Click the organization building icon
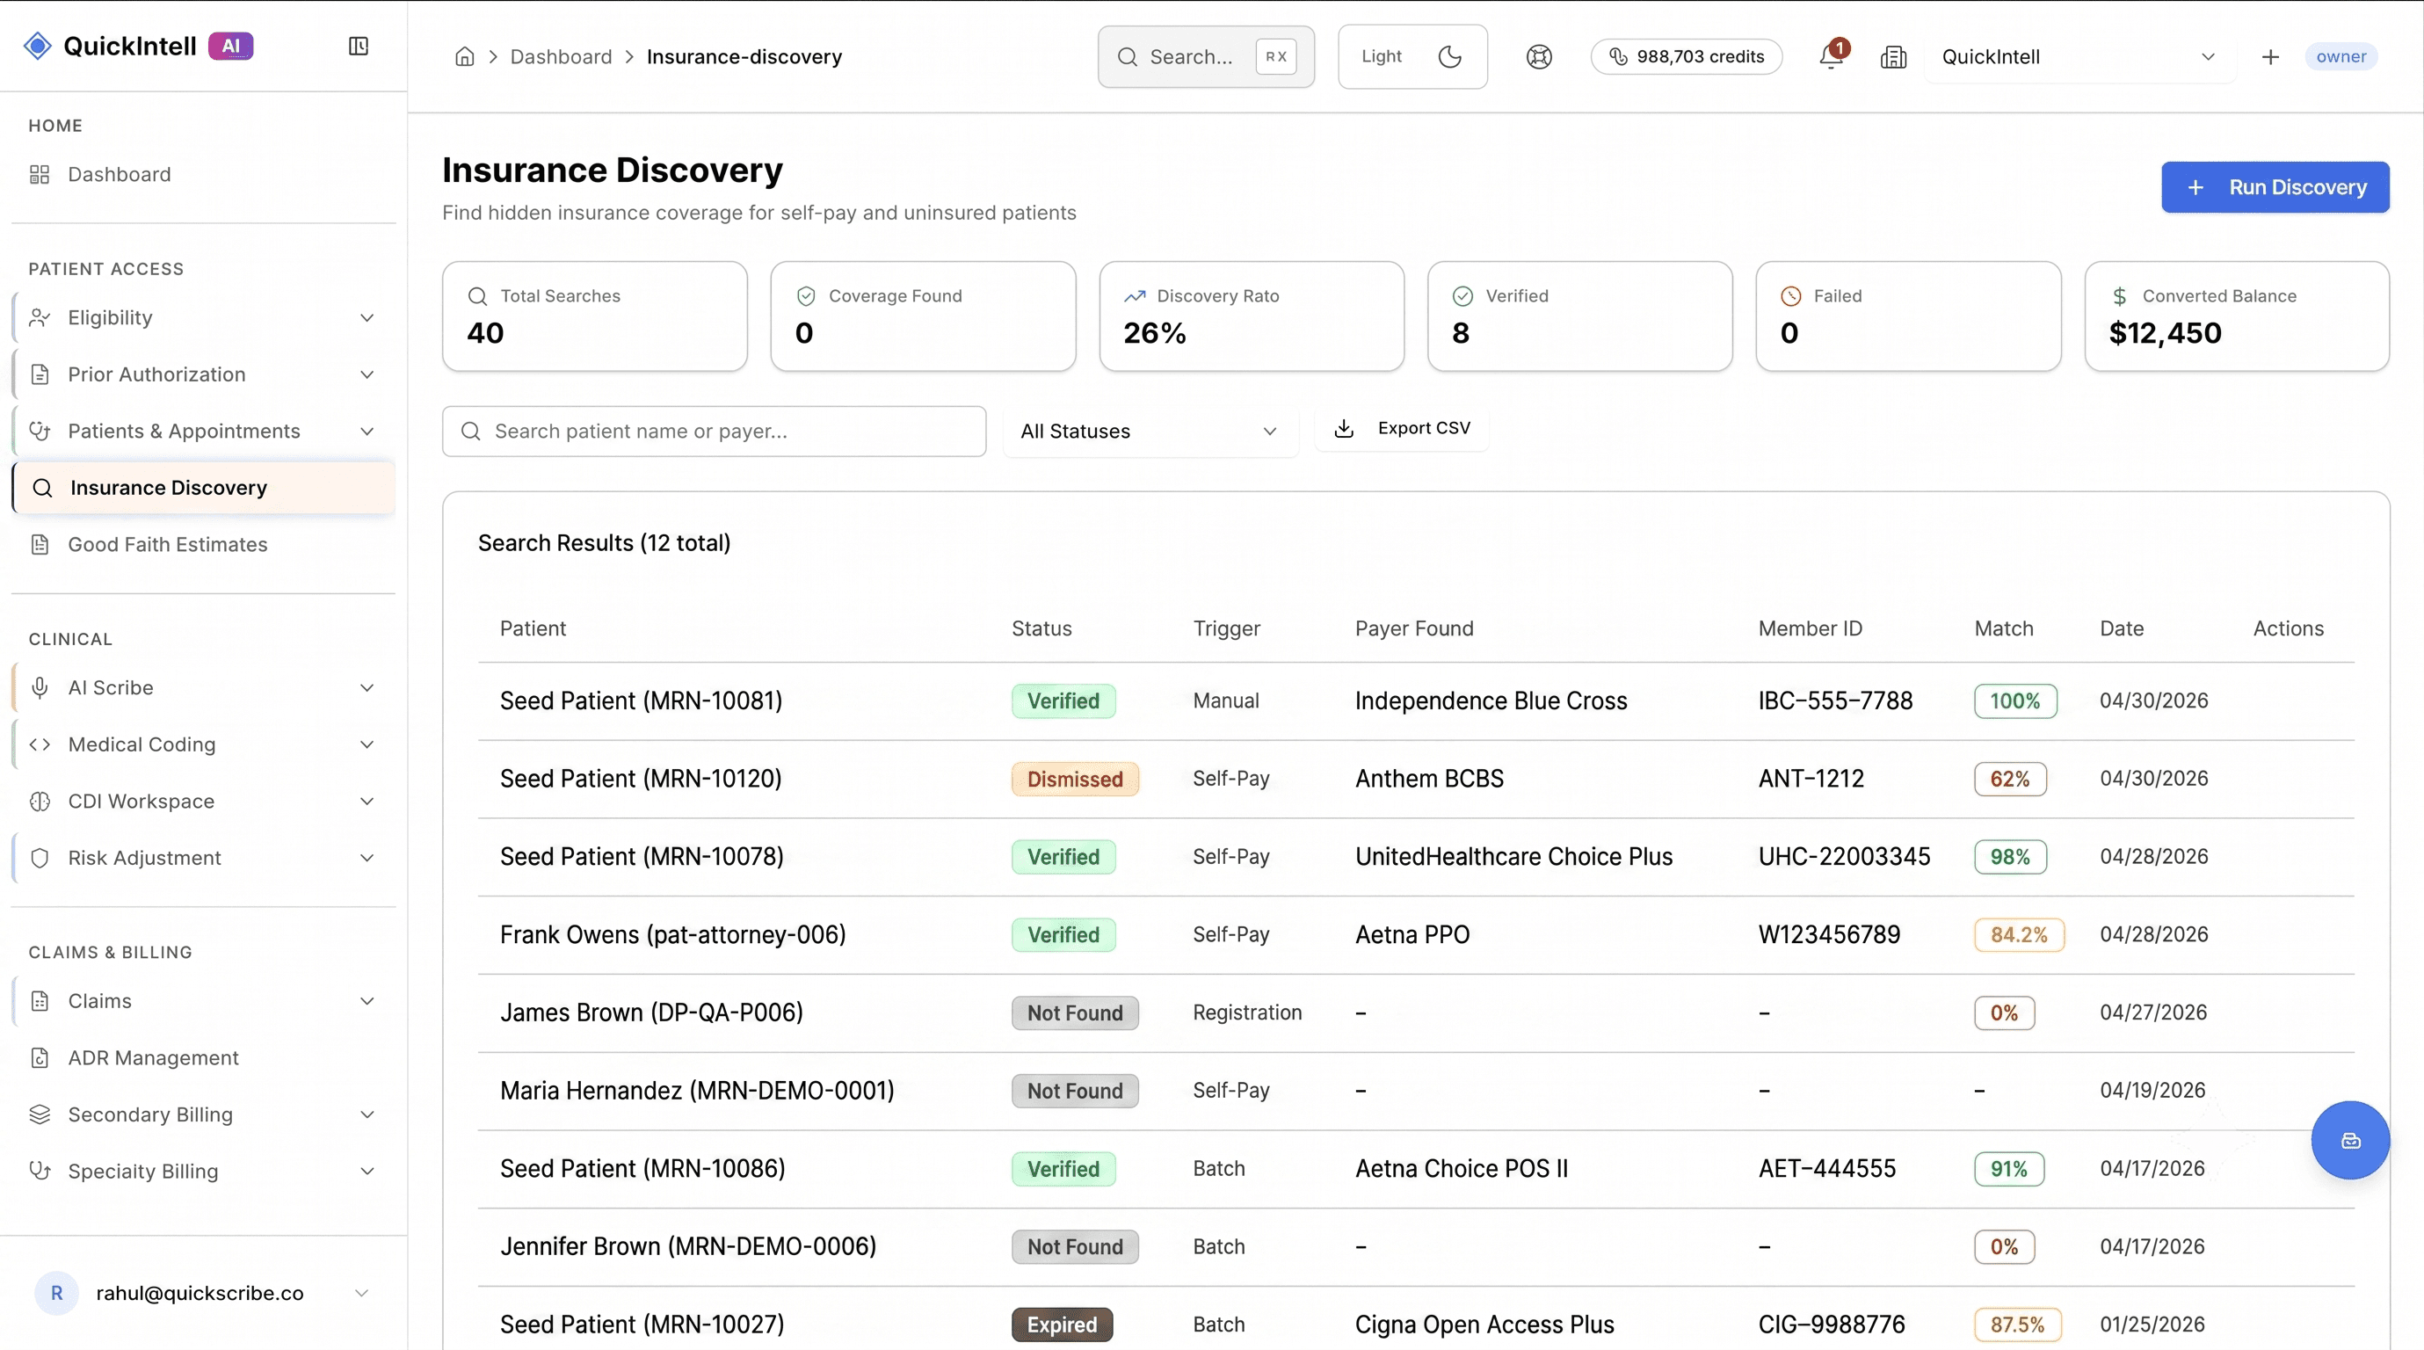Screen dimensions: 2424x1350 pyautogui.click(x=1893, y=57)
